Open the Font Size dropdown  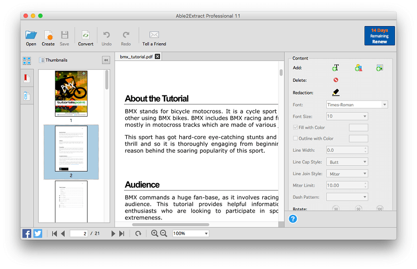[347, 116]
